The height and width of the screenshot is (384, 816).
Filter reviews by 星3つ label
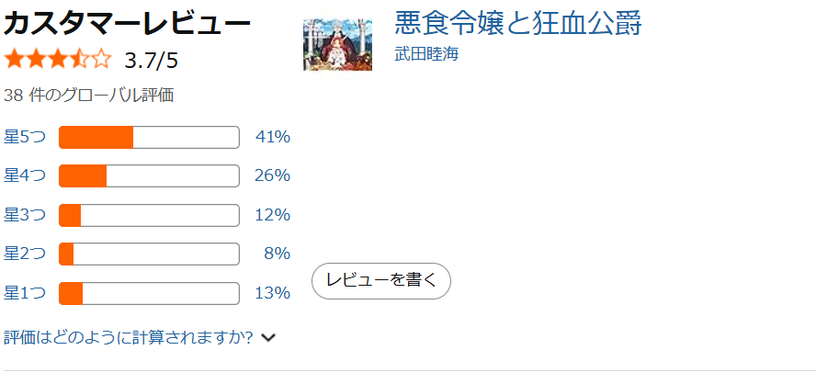[x=25, y=215]
